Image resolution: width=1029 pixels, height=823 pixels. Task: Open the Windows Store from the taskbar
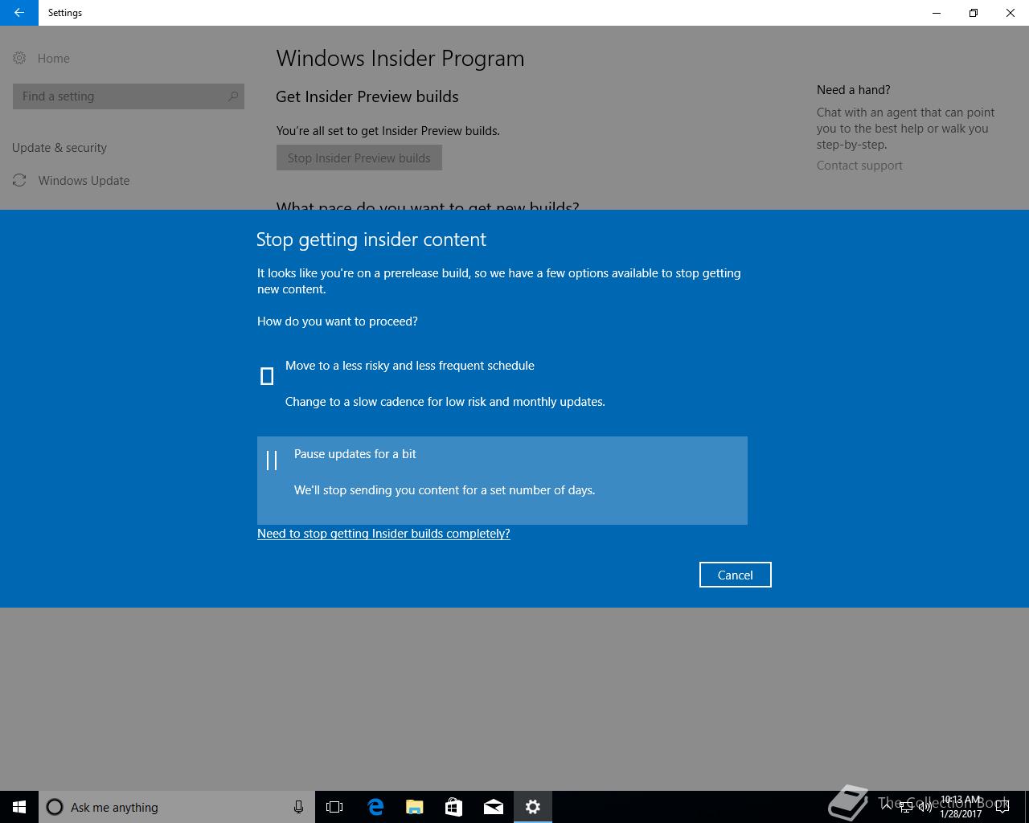pos(453,807)
